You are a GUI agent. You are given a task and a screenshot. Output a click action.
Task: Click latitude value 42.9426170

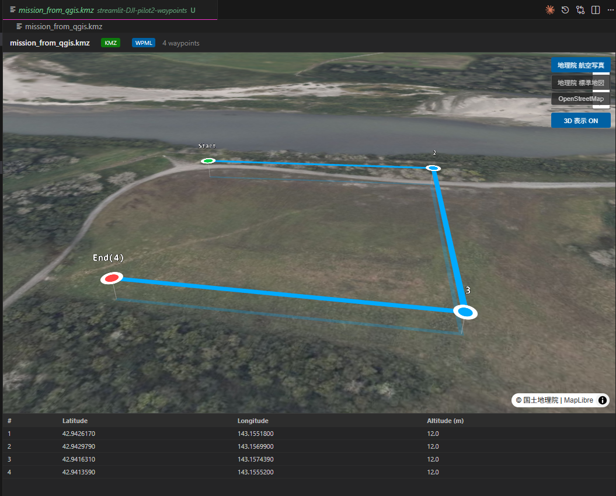[79, 434]
